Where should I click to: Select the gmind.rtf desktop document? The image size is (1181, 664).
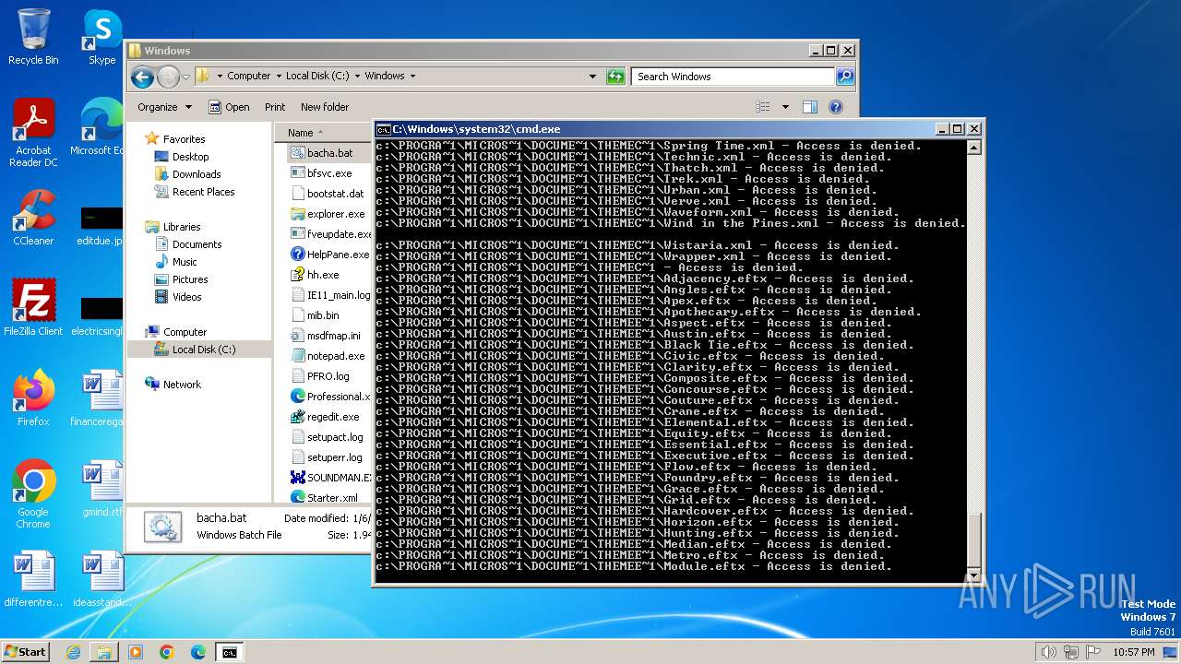[101, 488]
